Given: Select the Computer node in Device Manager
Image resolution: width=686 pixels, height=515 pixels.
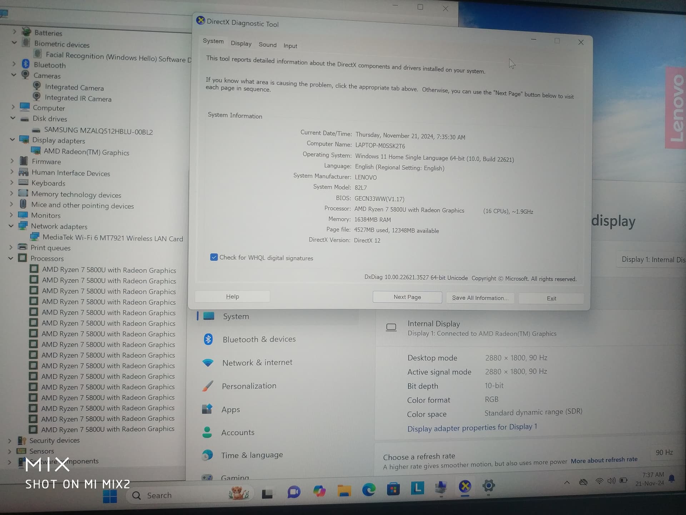Looking at the screenshot, I should point(49,108).
